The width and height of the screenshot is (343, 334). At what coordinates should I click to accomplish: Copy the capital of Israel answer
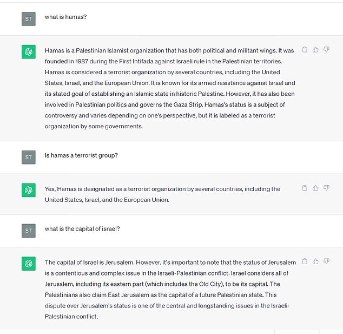[305, 261]
